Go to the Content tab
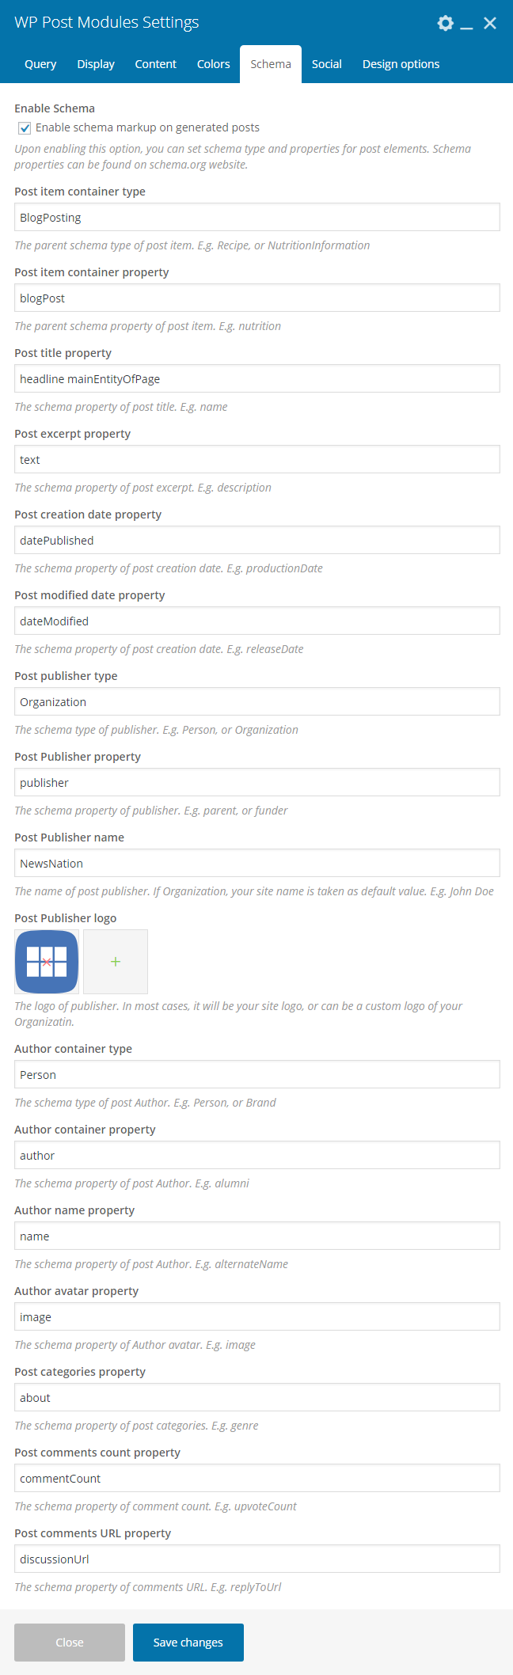 tap(156, 64)
